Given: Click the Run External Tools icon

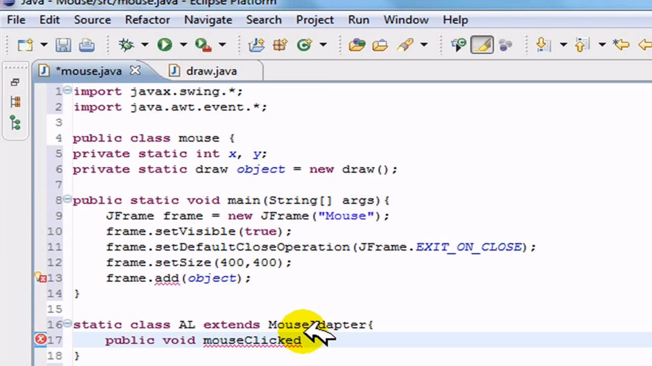Looking at the screenshot, I should pos(203,45).
